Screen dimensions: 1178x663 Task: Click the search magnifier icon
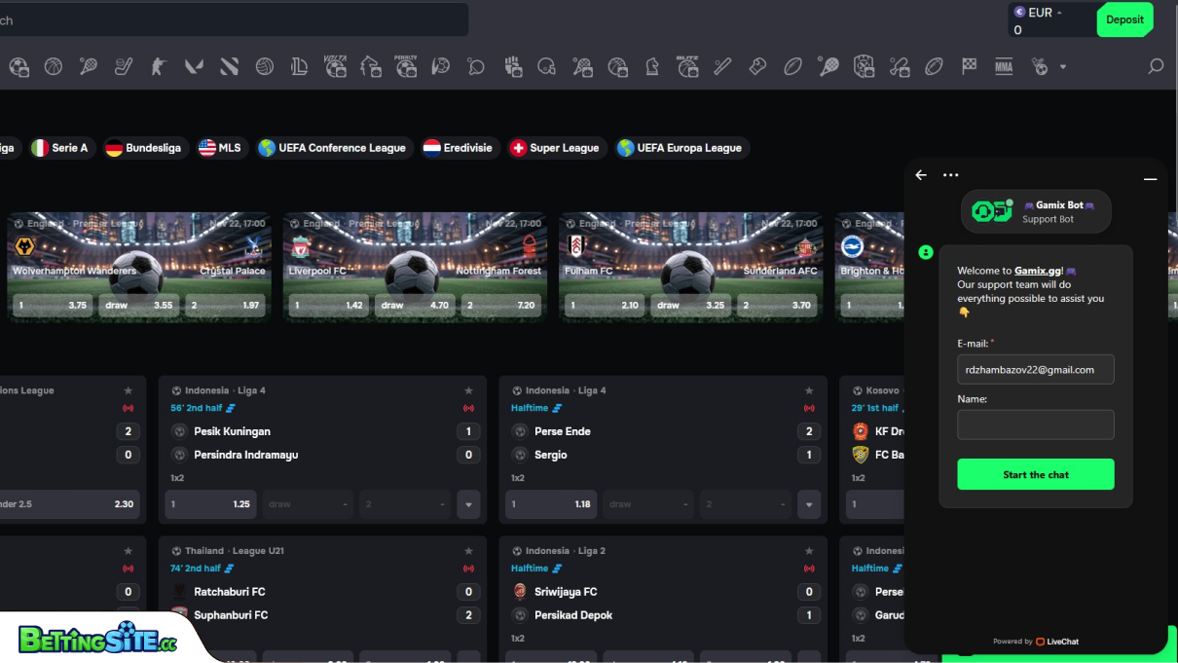pos(1156,66)
